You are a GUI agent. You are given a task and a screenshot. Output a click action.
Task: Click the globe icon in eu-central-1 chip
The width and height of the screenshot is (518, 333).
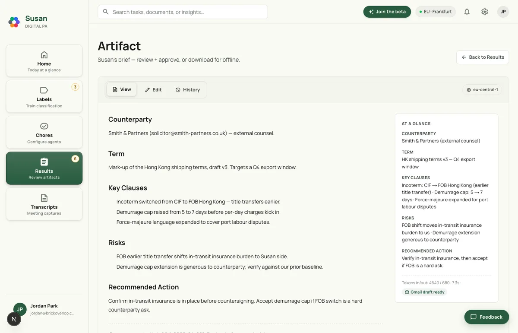coord(469,90)
